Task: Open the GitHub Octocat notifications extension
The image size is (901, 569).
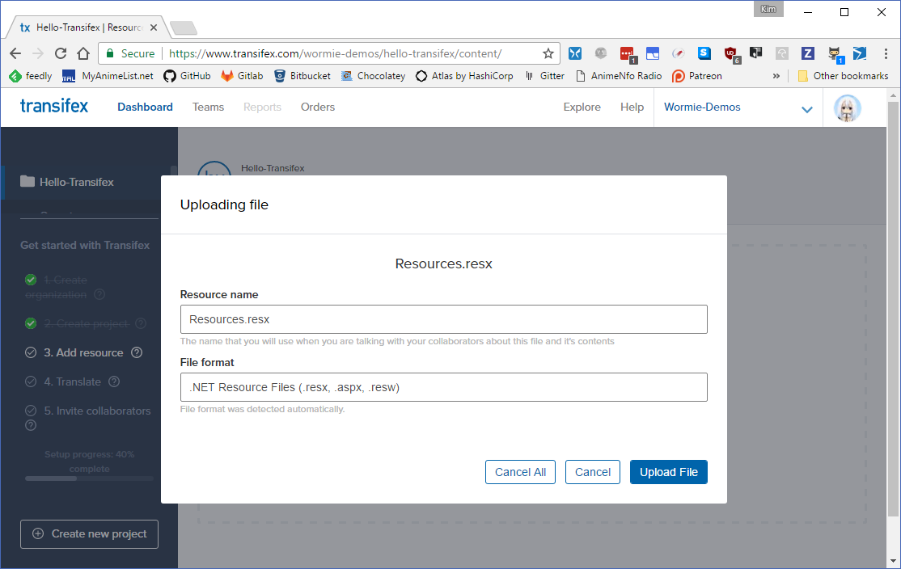Action: click(835, 54)
